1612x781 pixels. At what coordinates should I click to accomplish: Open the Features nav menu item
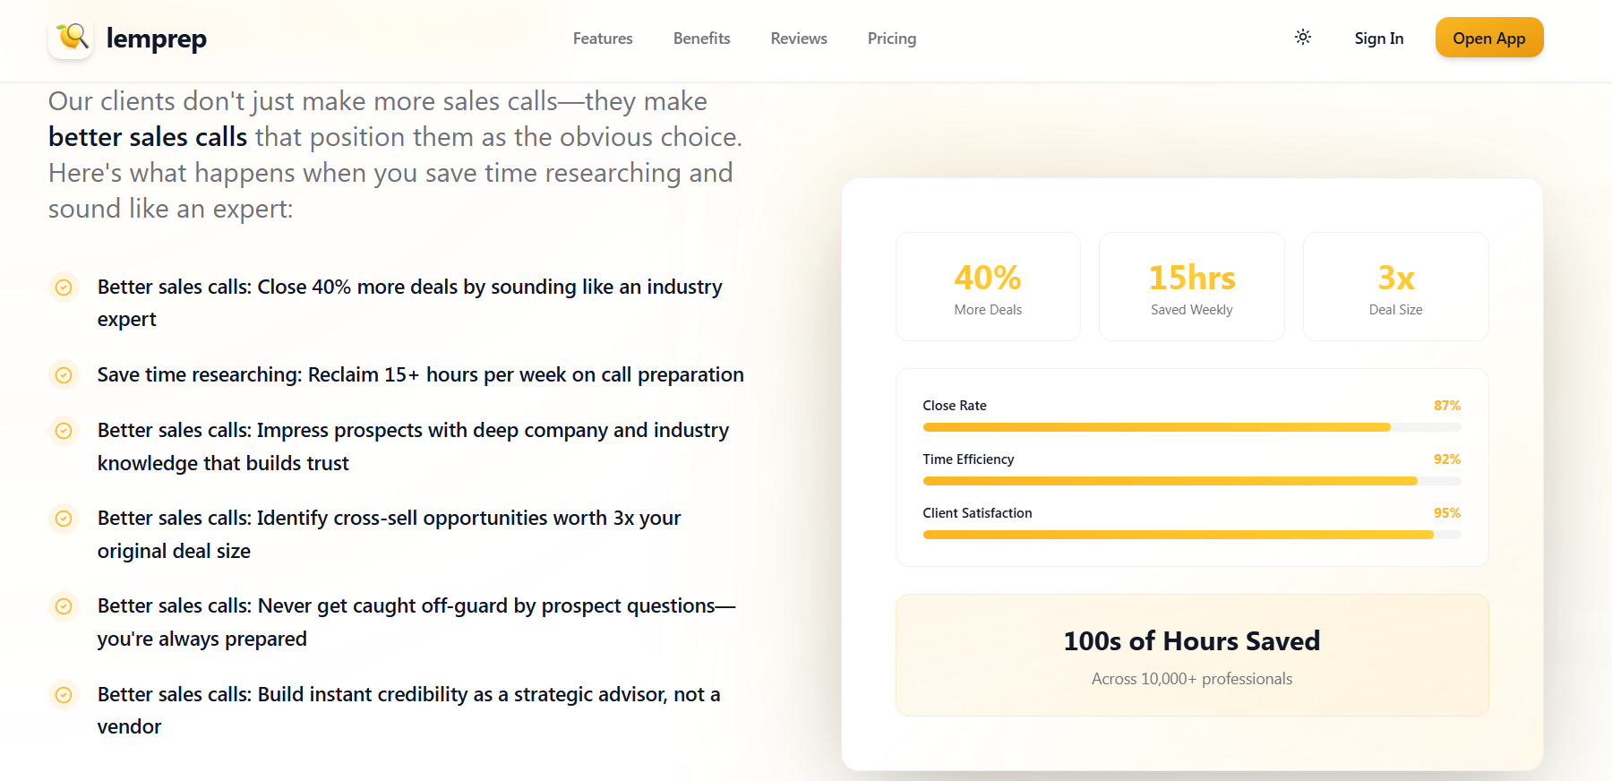tap(603, 39)
